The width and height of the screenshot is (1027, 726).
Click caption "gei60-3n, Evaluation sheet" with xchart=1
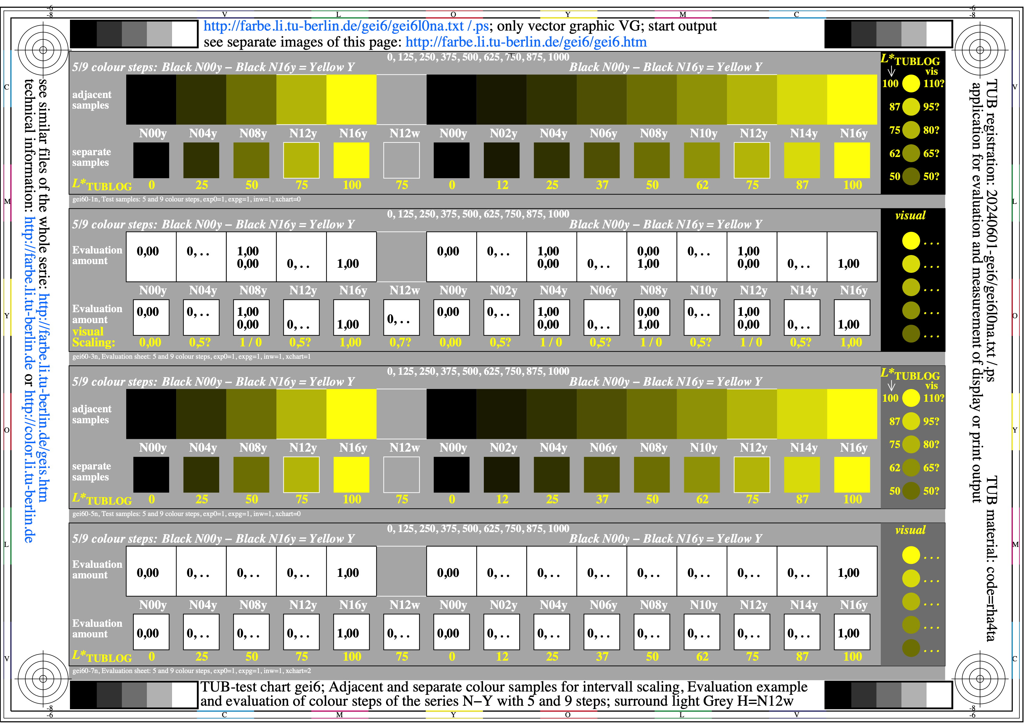[192, 357]
